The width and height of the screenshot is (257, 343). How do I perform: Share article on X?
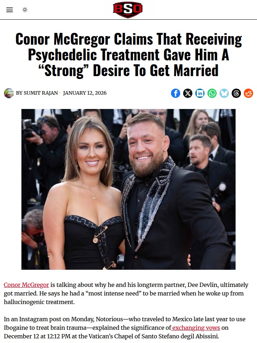pos(188,93)
